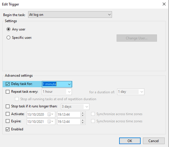
Task: Decrease Expire time with down spinner arrow
Action: click(83, 123)
